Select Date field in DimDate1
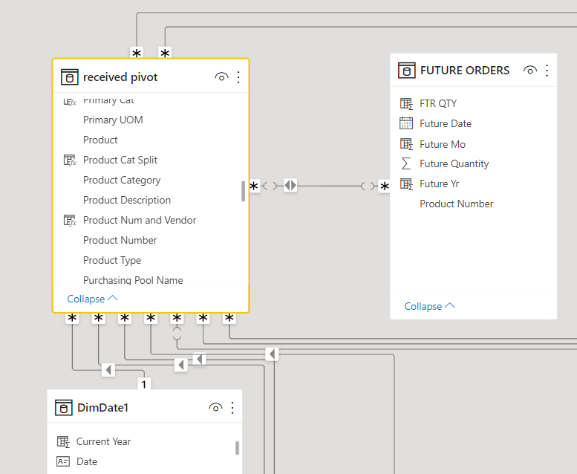Image resolution: width=577 pixels, height=474 pixels. tap(87, 461)
